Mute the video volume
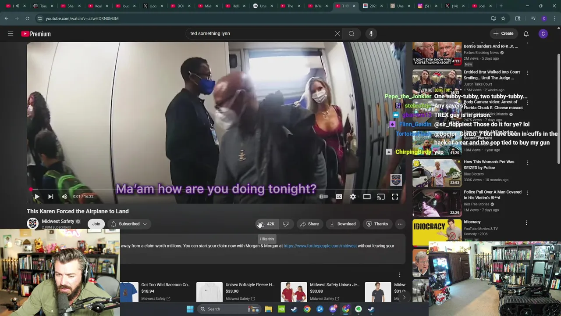This screenshot has width=561, height=316. 64,197
